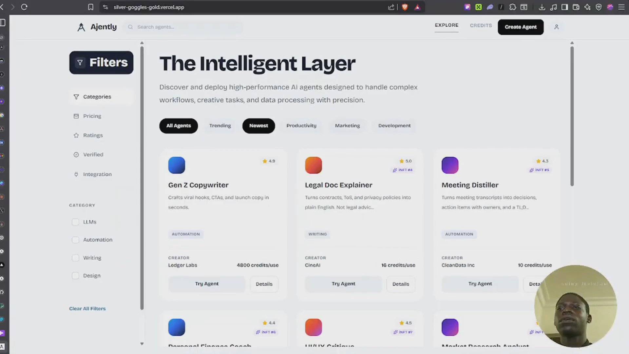Click the Brave shield icon
This screenshot has width=629, height=354.
pyautogui.click(x=405, y=7)
